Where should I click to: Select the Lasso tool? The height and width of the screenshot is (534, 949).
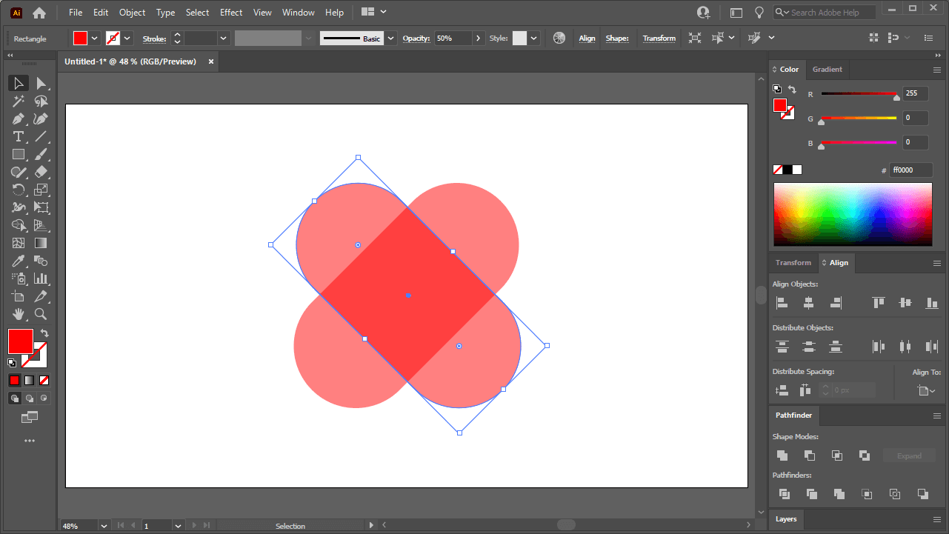coord(41,101)
